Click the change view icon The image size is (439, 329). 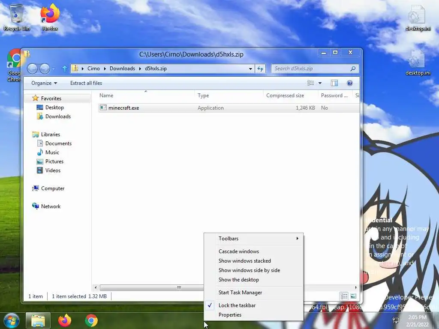coord(310,83)
